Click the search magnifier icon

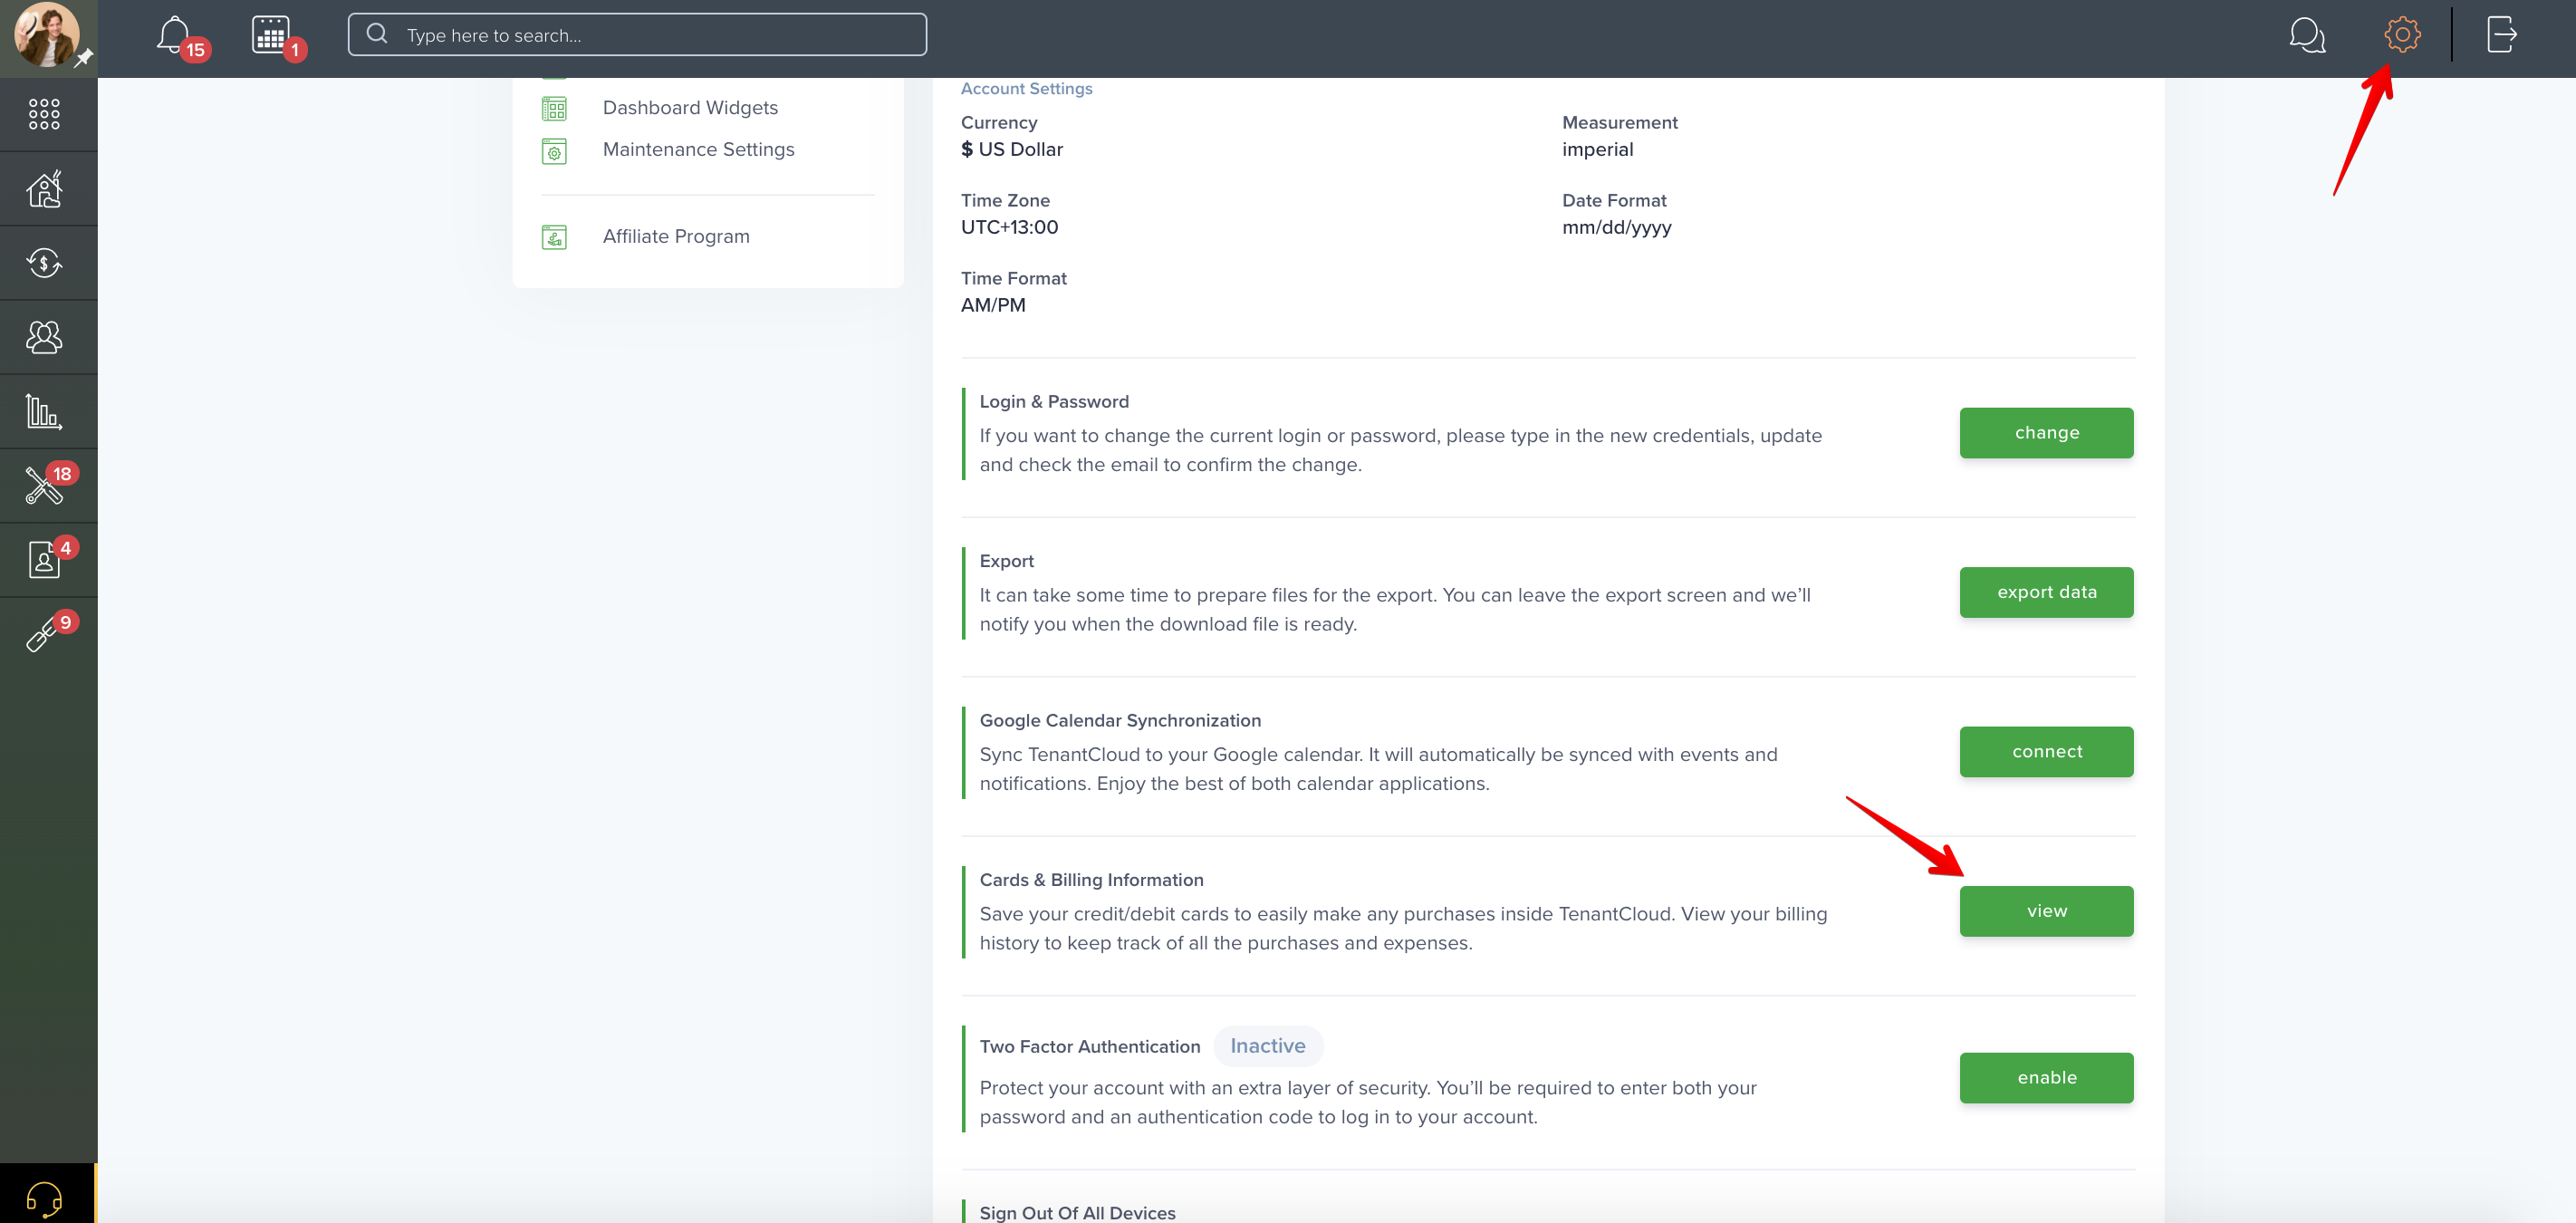click(x=377, y=34)
